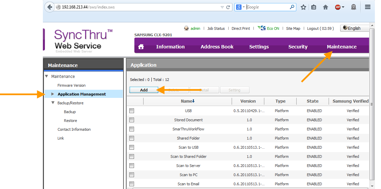
Task: Open the Security tab
Action: (298, 47)
